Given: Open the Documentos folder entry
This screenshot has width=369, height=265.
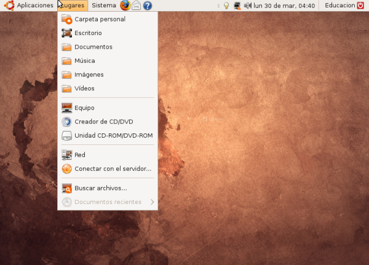Looking at the screenshot, I should (93, 47).
